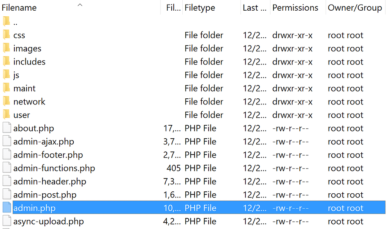Select the user folder name

point(22,115)
